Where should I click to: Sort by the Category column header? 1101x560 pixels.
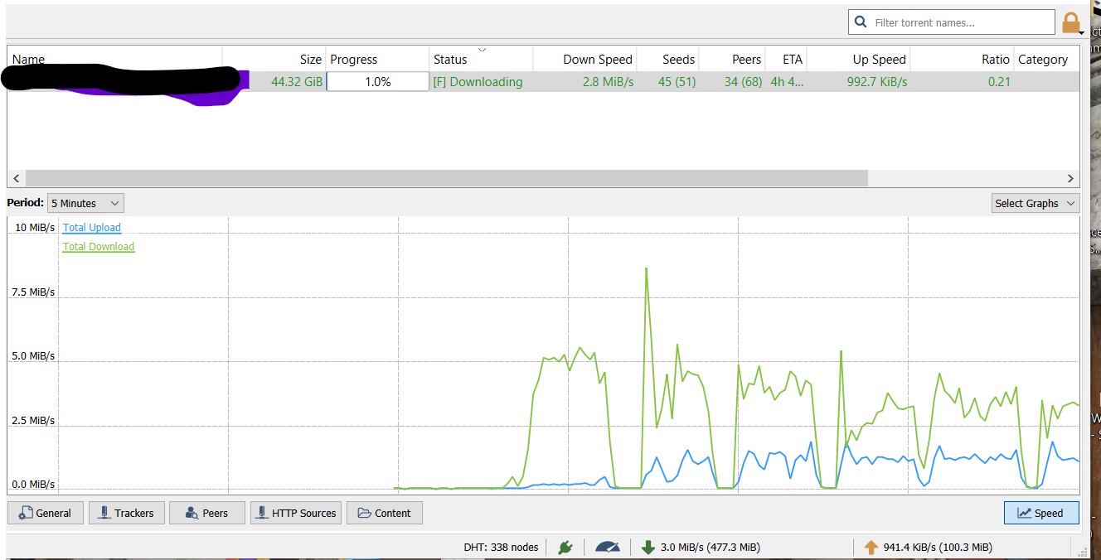[x=1046, y=59]
